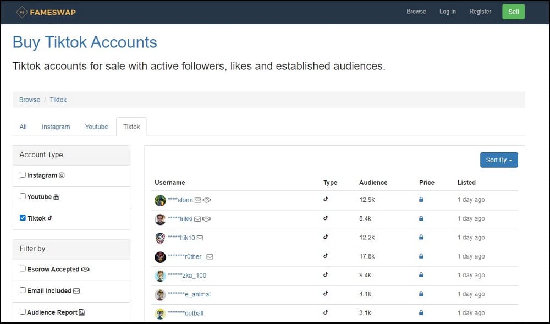Go to Browse in the breadcrumb
Viewport: 550px width, 324px height.
click(x=30, y=100)
